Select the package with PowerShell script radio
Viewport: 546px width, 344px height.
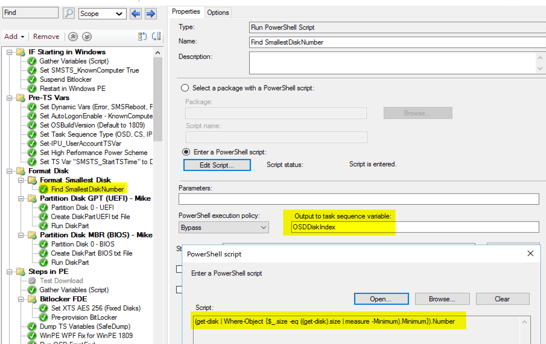coord(185,88)
